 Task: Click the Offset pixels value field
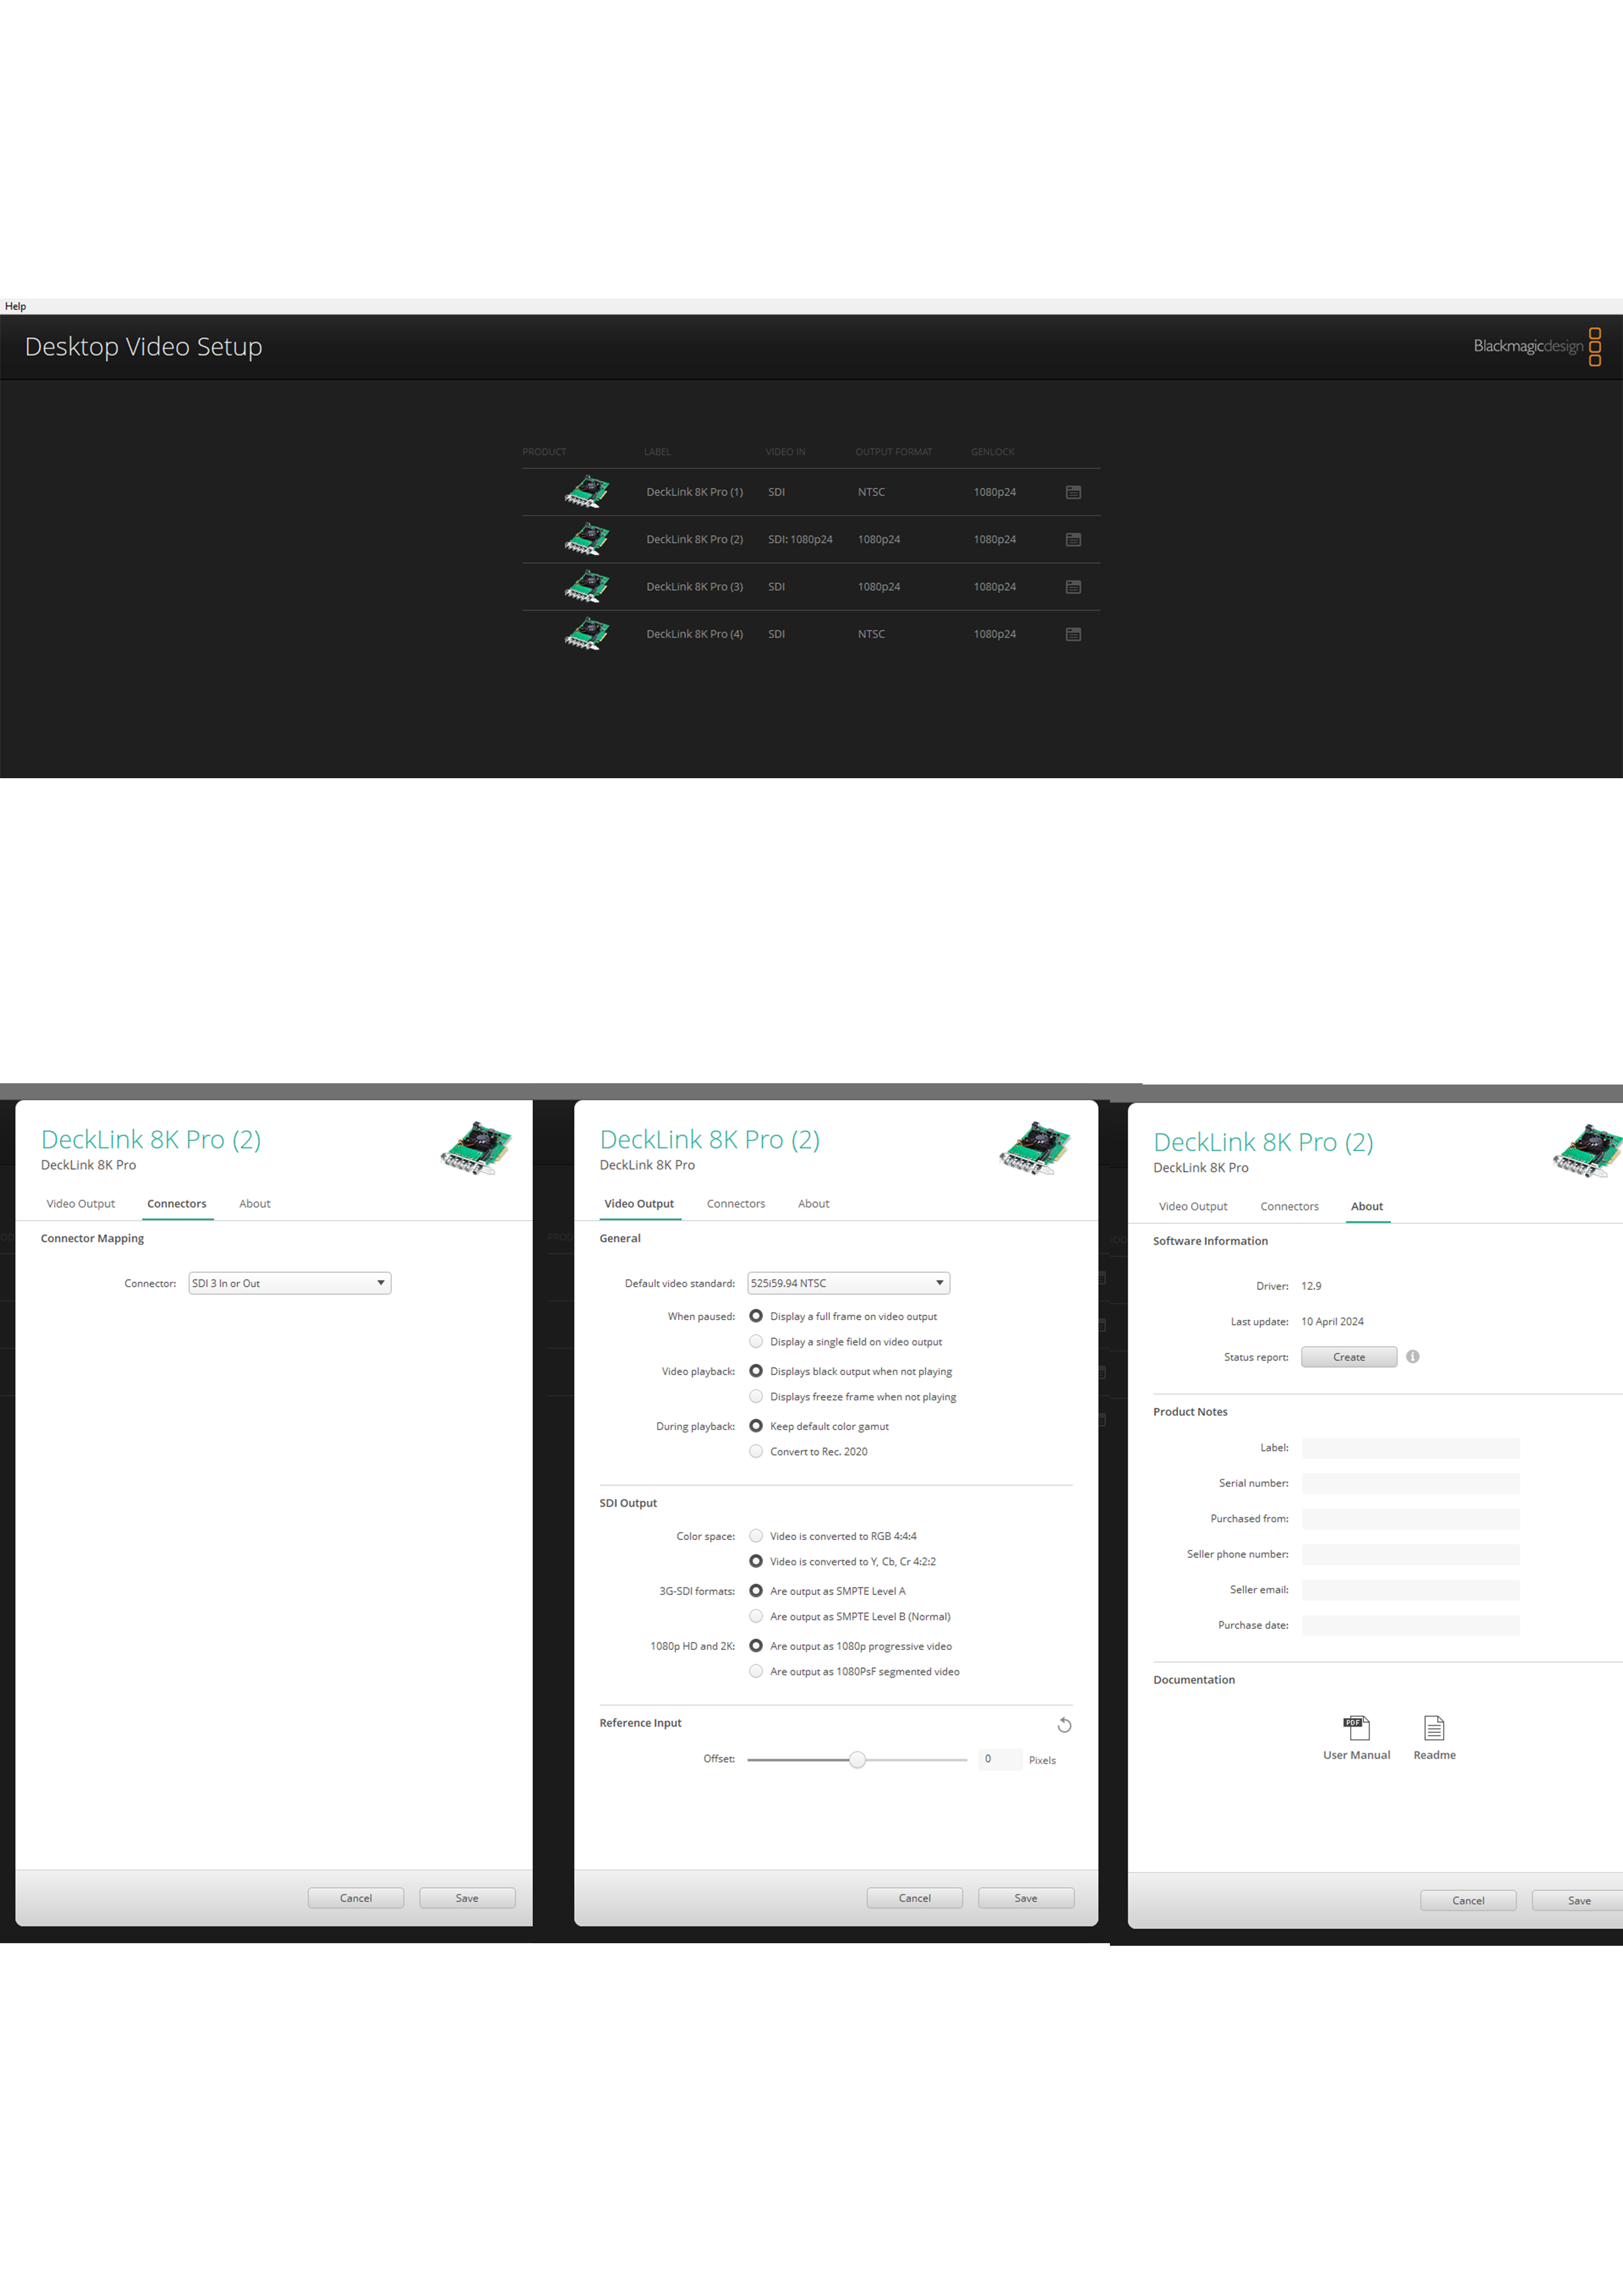[x=1000, y=1759]
